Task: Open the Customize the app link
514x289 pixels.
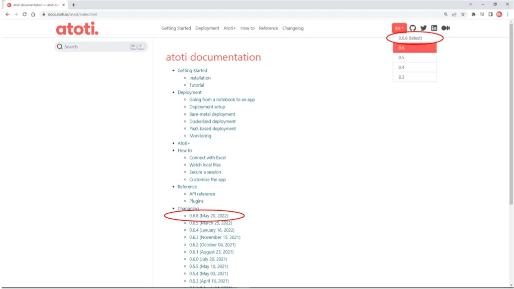Action: 207,180
